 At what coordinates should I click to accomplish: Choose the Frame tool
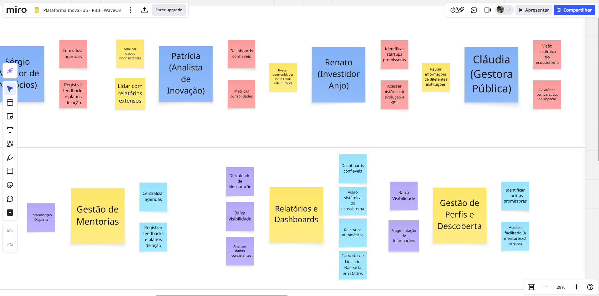[x=10, y=171]
